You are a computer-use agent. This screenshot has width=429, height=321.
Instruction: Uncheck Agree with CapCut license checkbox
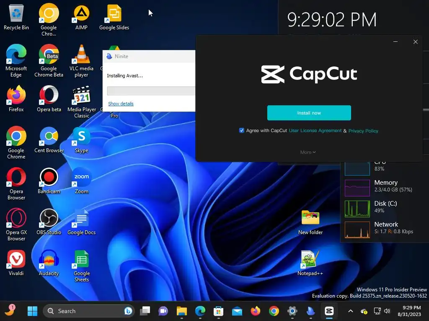tap(242, 130)
